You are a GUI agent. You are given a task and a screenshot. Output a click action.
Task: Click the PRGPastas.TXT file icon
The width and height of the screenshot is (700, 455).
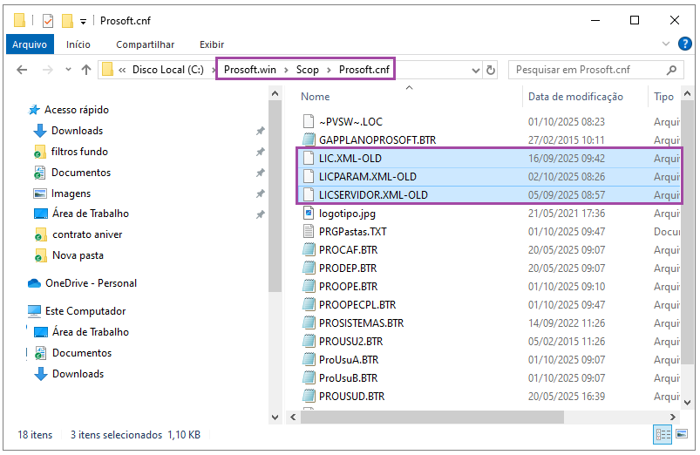[308, 231]
